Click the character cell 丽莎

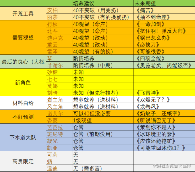tap(59, 17)
